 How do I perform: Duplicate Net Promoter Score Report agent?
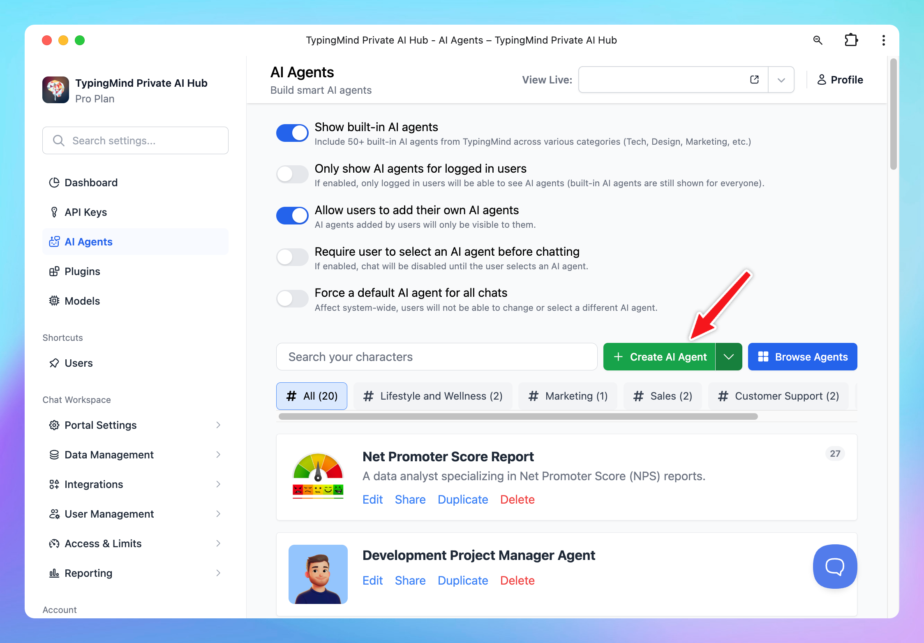pyautogui.click(x=463, y=500)
